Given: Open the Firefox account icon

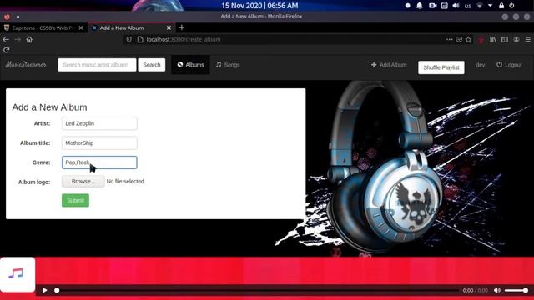Looking at the screenshot, I should [516, 39].
